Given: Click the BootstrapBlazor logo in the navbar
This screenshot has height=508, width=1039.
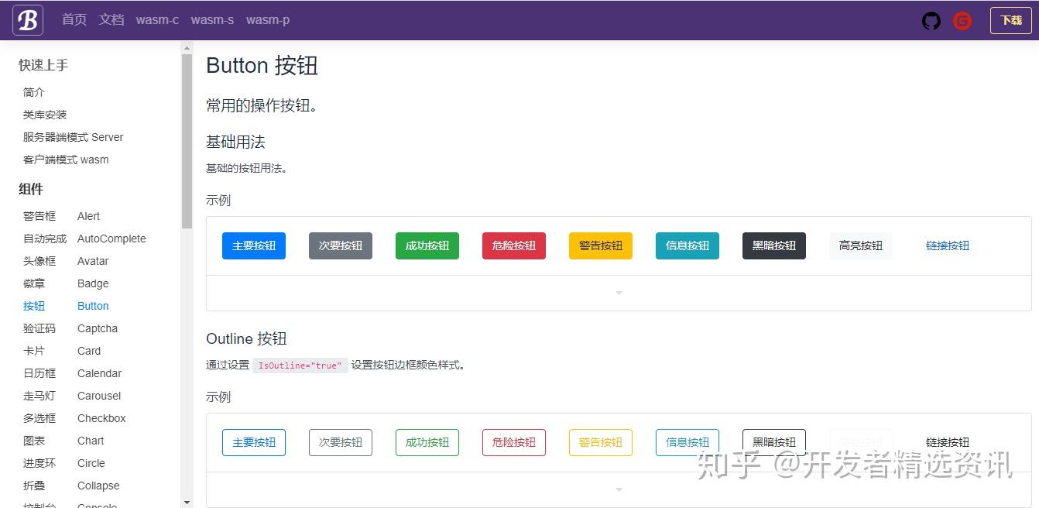Looking at the screenshot, I should pos(27,19).
